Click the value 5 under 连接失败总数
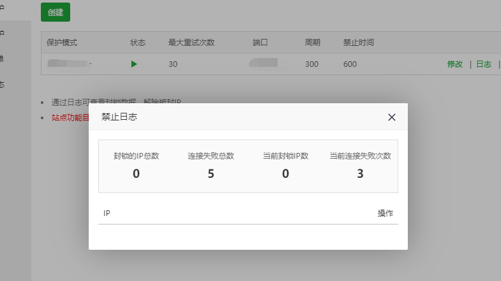 [211, 173]
